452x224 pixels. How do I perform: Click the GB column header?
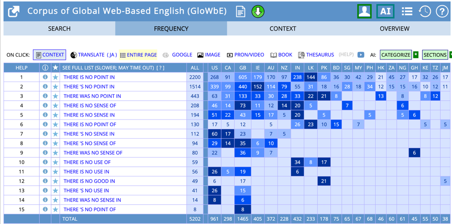[243, 68]
